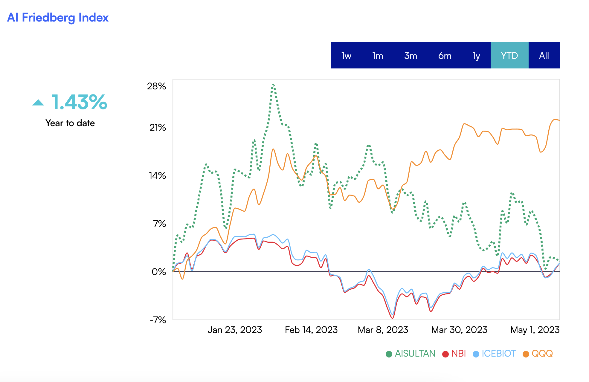Show the All time range
This screenshot has width=589, height=382.
pos(544,56)
